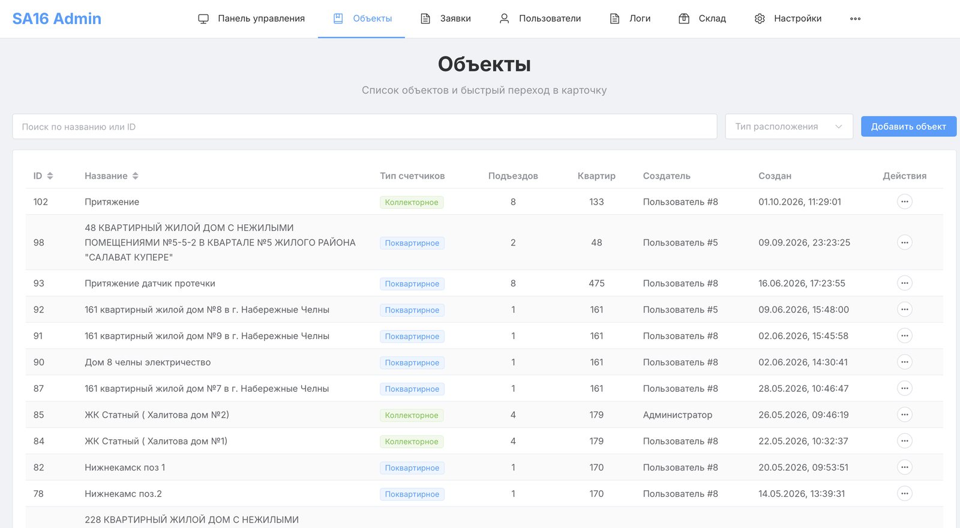The height and width of the screenshot is (528, 960).
Task: Click creation date 09.06.2026, 15:48:00
Action: tap(803, 310)
